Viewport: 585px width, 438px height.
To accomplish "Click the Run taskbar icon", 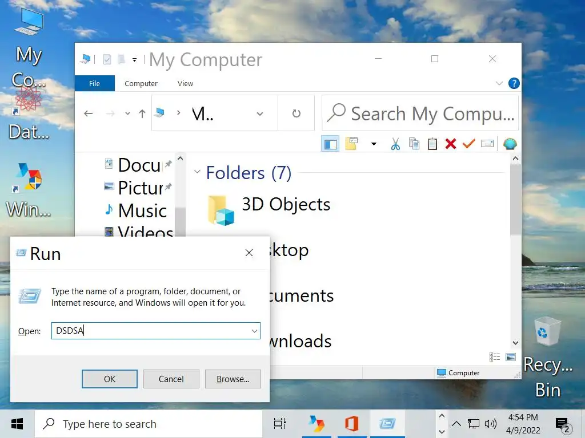I will pyautogui.click(x=387, y=424).
